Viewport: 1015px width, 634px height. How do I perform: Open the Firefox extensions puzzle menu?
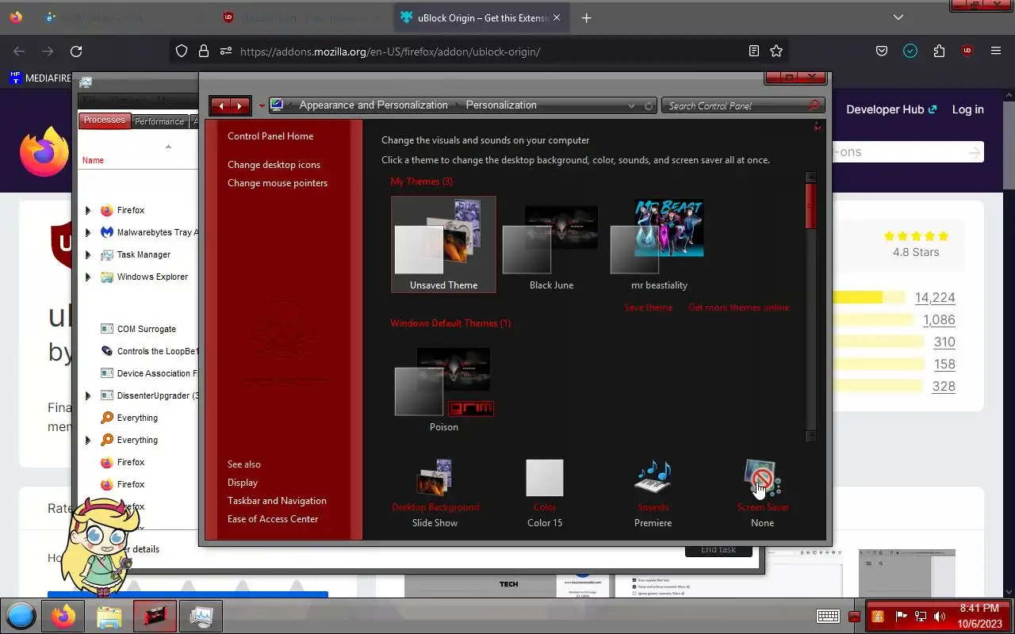point(939,52)
